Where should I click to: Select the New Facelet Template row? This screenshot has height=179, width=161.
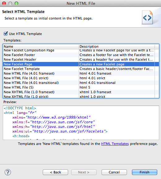click(x=81, y=69)
